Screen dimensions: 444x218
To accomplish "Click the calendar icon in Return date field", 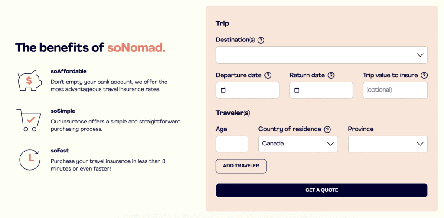I will click(x=297, y=90).
